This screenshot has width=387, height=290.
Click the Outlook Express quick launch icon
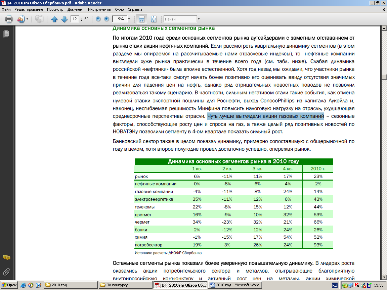click(x=38, y=285)
